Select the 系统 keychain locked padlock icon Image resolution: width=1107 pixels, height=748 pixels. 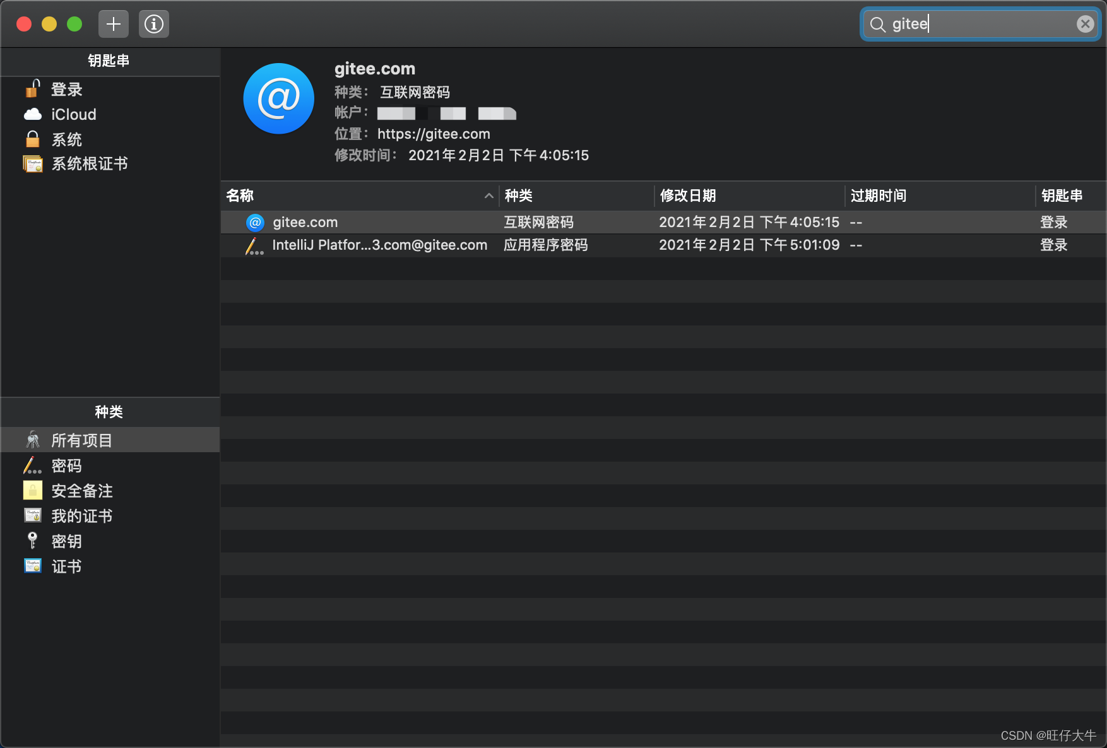[33, 139]
